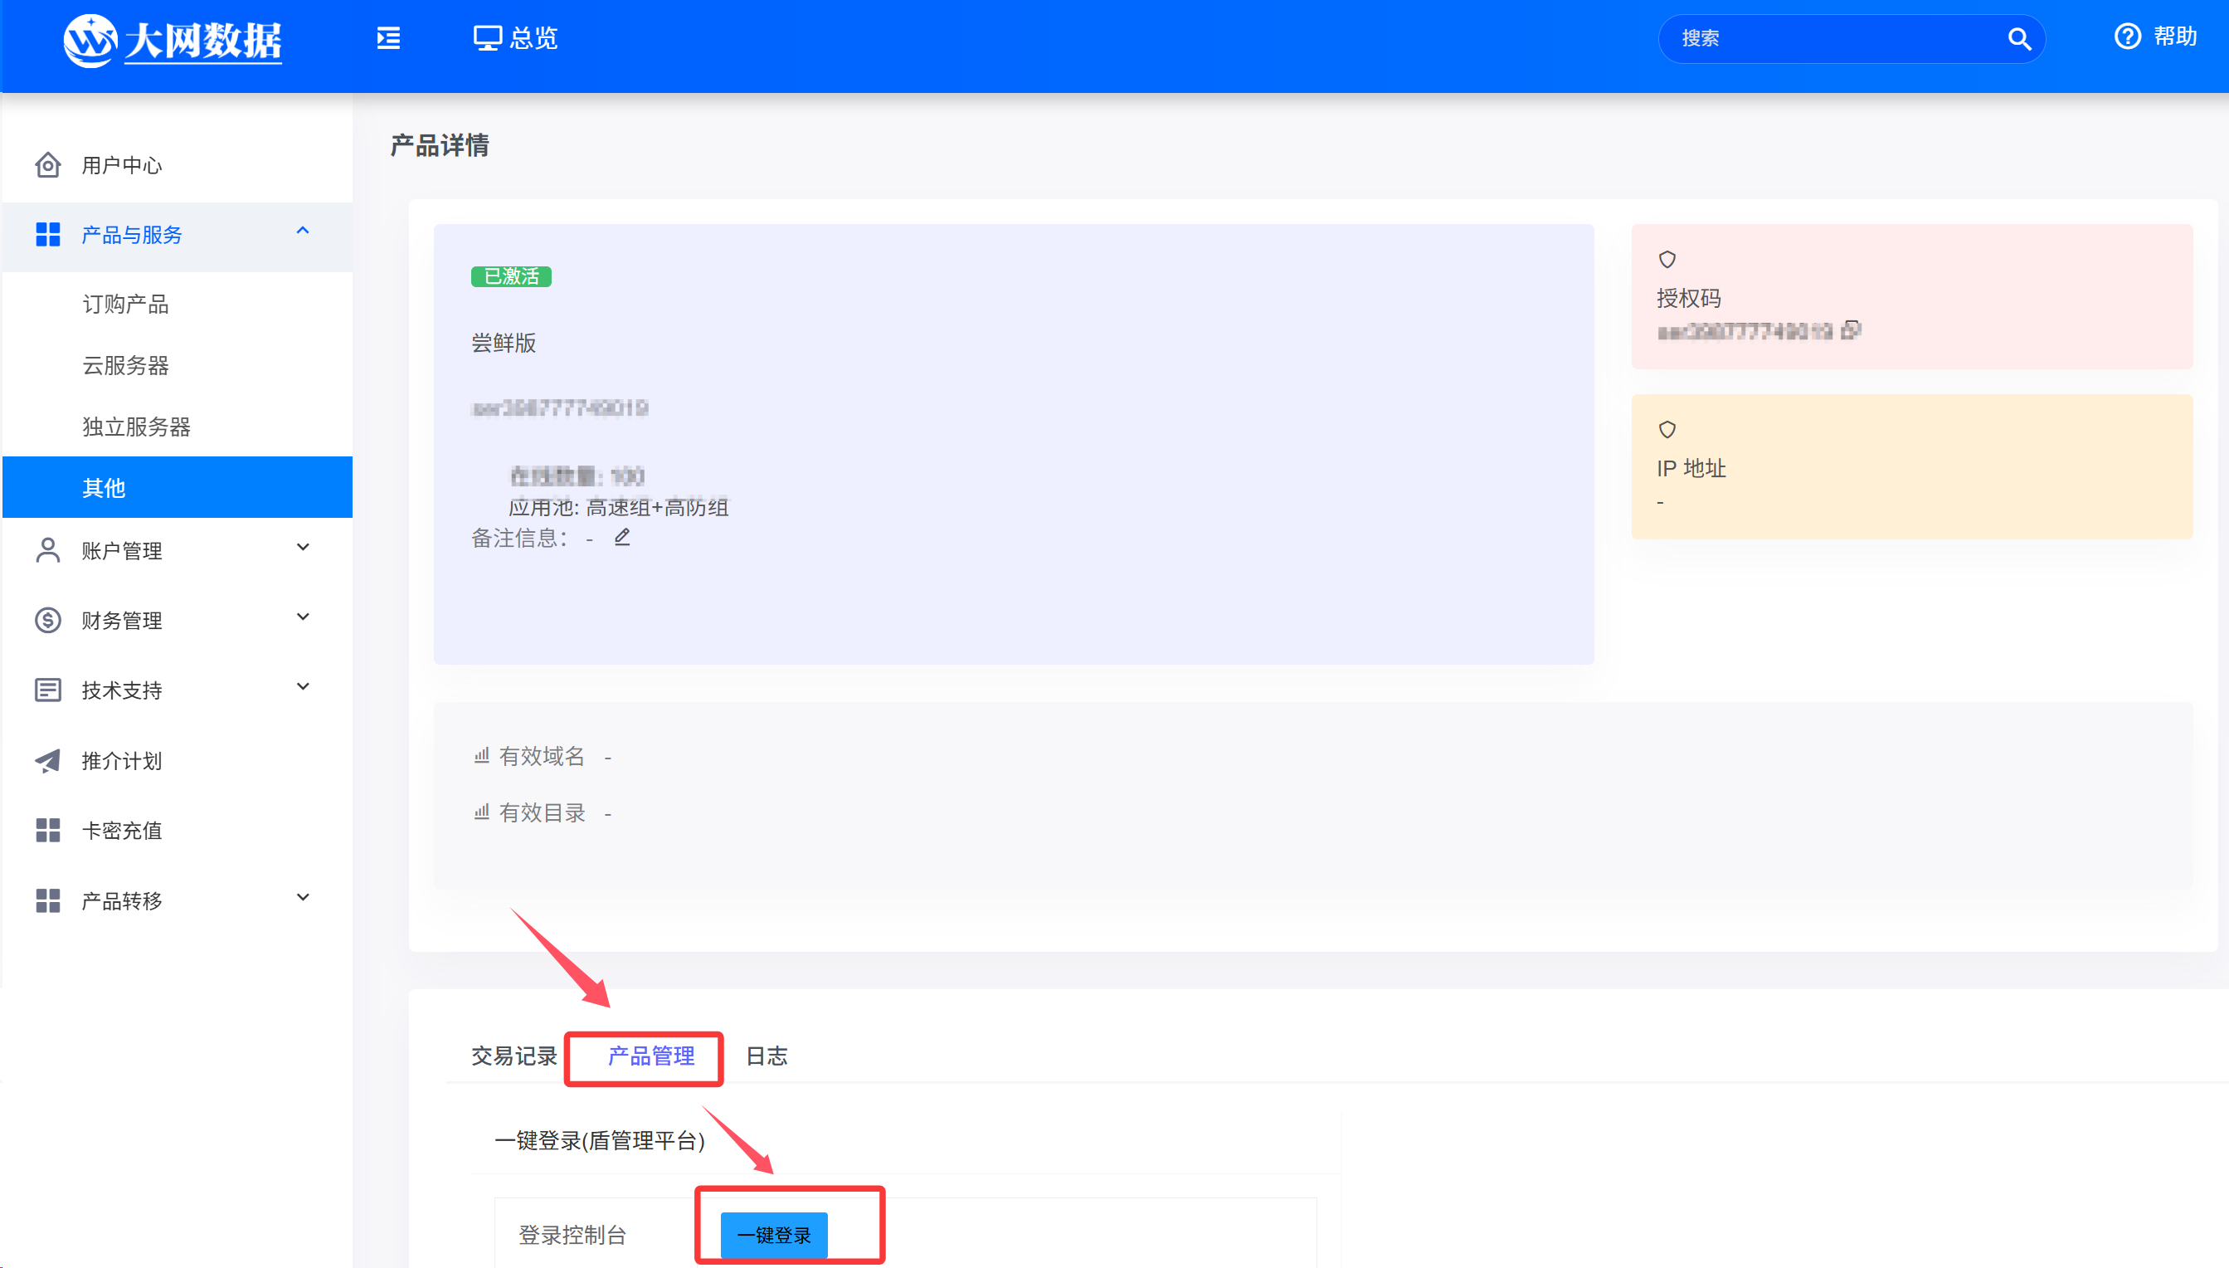Open the help question-mark icon
Viewport: 2229px width, 1268px height.
(2127, 37)
